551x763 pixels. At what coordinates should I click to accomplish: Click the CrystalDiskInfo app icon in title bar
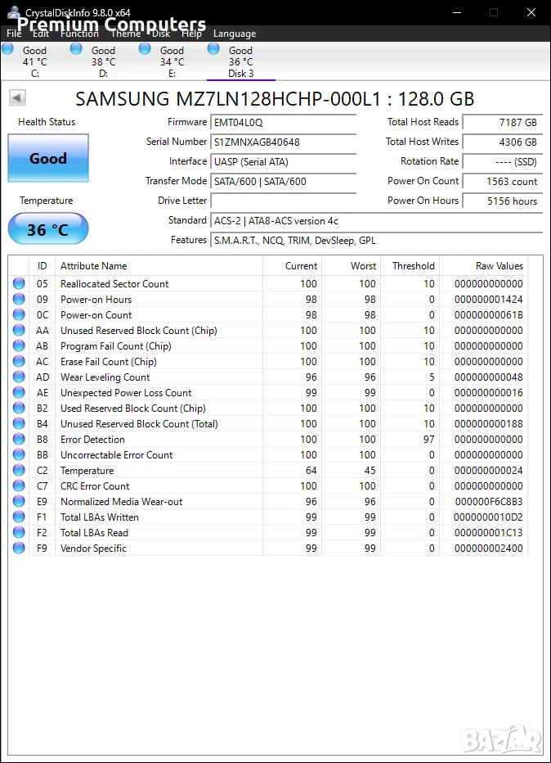(x=14, y=12)
